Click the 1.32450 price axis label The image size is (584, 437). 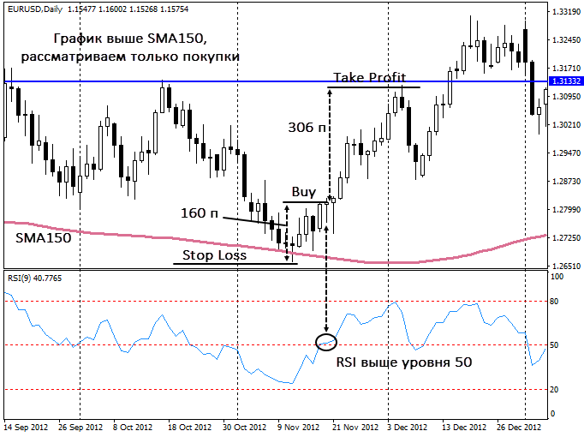(x=567, y=40)
